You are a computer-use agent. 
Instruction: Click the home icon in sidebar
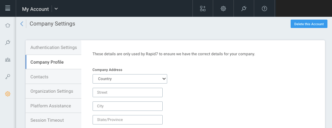8,25
